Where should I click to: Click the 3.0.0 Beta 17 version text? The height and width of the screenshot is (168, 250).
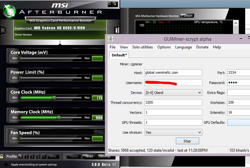104,164
